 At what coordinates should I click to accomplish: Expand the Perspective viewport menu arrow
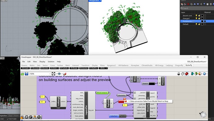tap(101, 1)
